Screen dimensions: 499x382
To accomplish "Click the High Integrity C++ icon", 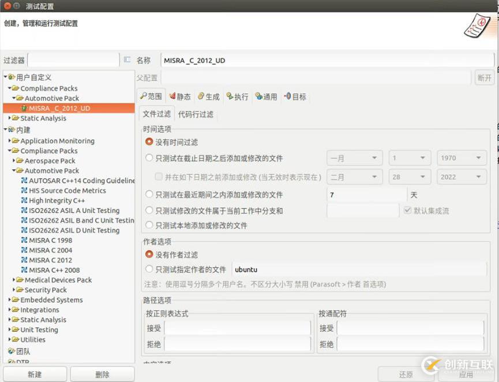I will pyautogui.click(x=24, y=200).
